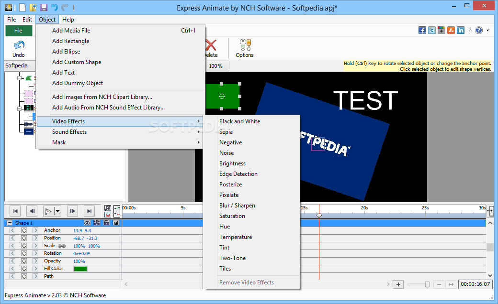Open the Edit menu

(x=27, y=19)
